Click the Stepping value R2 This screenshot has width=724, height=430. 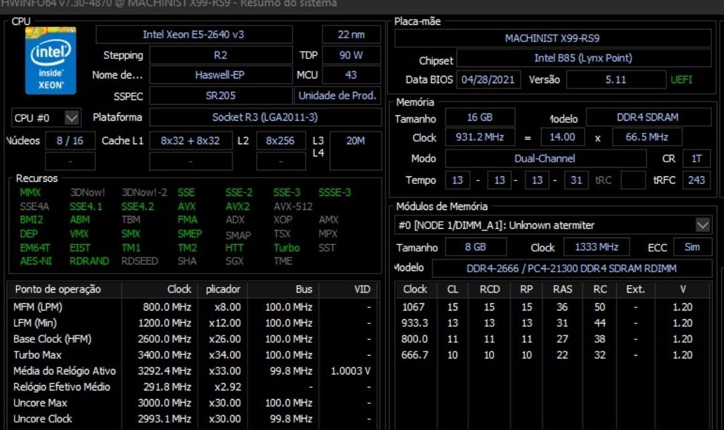pos(221,56)
